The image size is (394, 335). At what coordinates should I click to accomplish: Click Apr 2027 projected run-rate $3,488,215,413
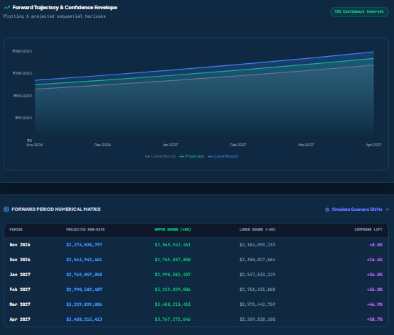84,319
